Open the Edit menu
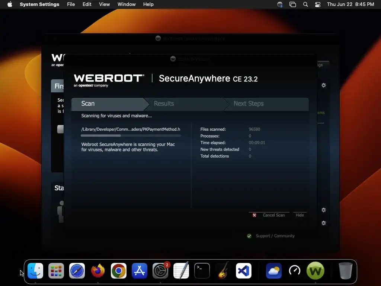 (x=87, y=4)
